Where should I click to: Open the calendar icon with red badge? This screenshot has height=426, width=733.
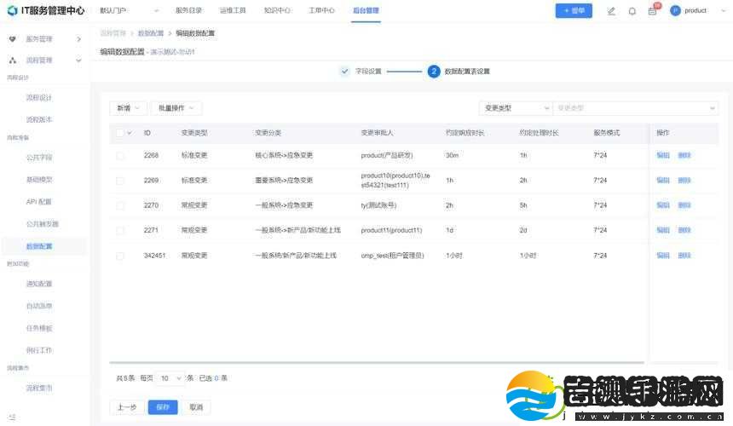point(653,11)
